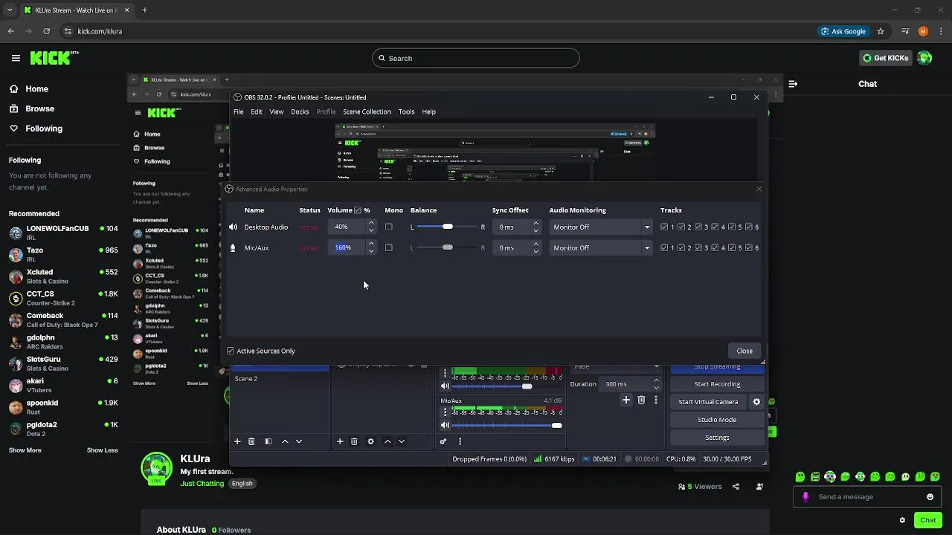Image resolution: width=952 pixels, height=535 pixels.
Task: Enable Mono for Desktop Audio
Action: (388, 227)
